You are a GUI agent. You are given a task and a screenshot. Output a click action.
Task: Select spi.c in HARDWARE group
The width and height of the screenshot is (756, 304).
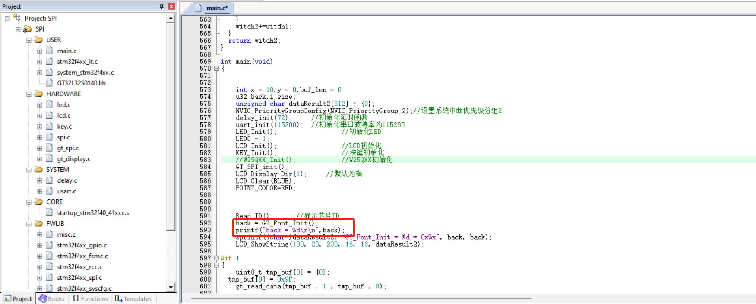[63, 137]
